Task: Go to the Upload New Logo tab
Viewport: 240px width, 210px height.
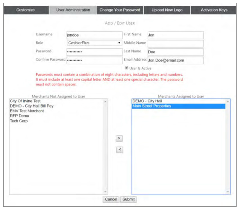Action: click(167, 10)
